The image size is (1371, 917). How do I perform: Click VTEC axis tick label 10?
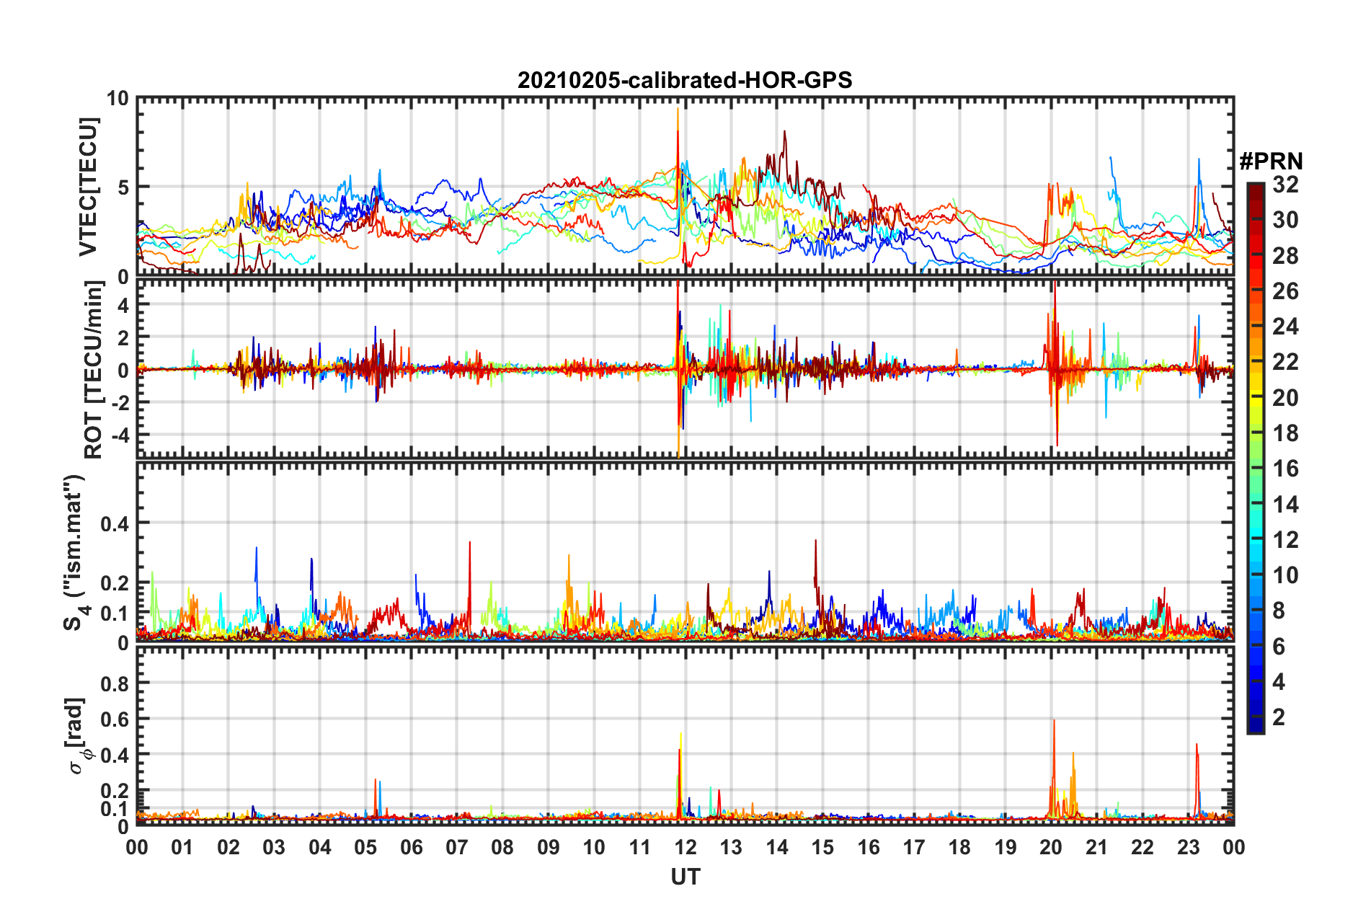coord(117,99)
